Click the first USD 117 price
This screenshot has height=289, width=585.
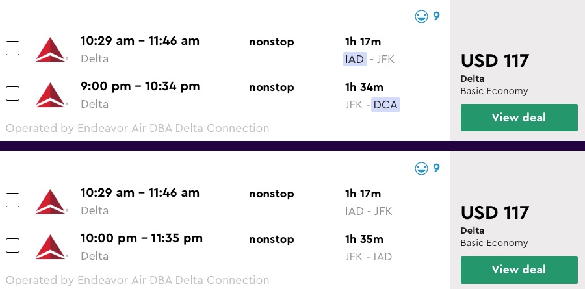(495, 60)
